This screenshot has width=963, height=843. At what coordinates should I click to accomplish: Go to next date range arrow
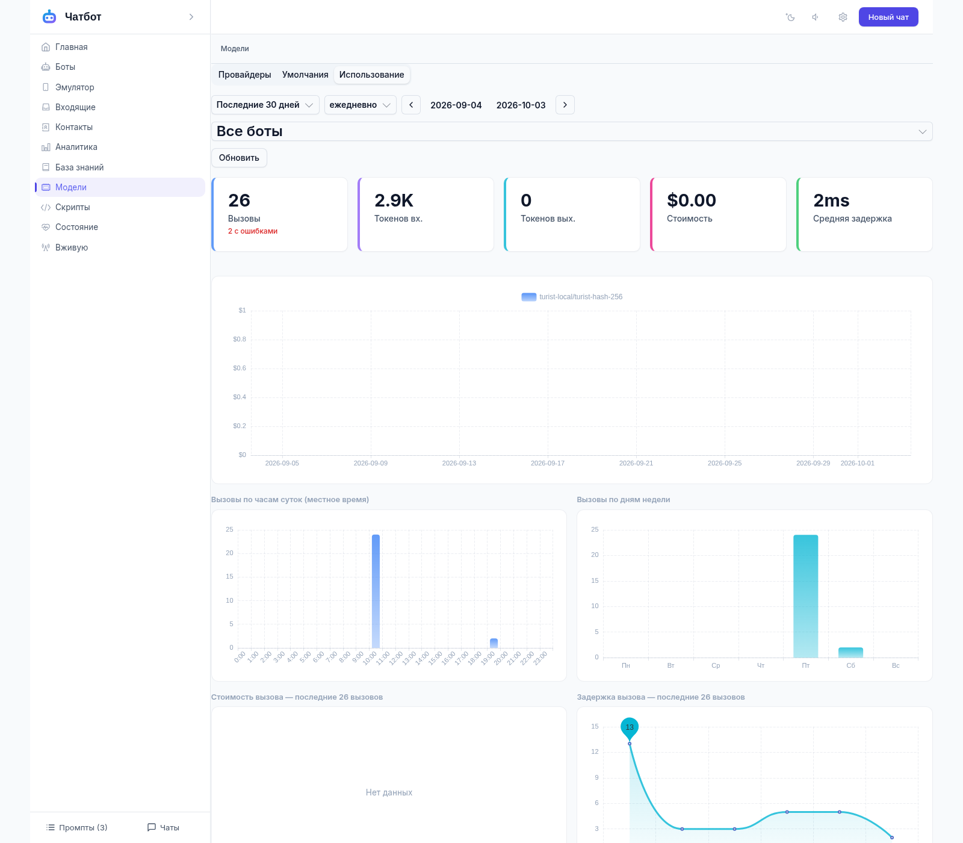(x=565, y=105)
